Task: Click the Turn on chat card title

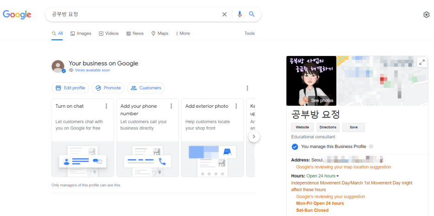Action: (x=70, y=106)
